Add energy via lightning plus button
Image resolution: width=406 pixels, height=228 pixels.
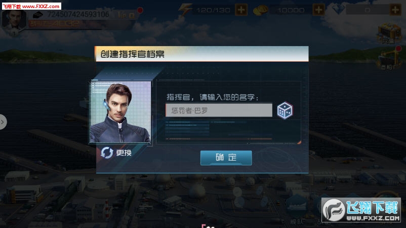(241, 10)
